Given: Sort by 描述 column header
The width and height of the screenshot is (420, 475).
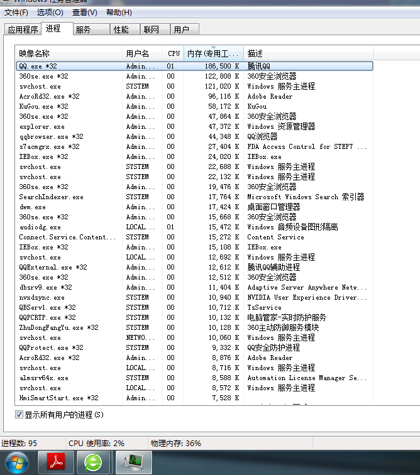Looking at the screenshot, I should pos(309,53).
